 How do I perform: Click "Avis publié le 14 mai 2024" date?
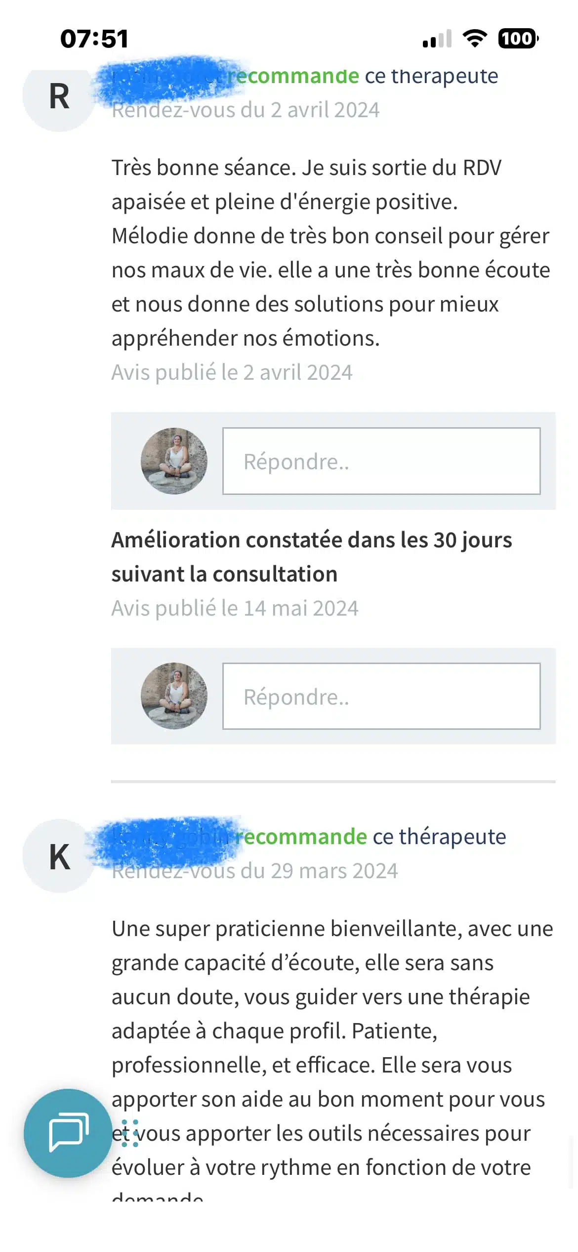[235, 608]
